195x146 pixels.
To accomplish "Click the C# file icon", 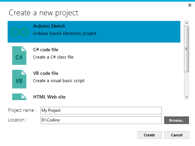I will tap(19, 56).
